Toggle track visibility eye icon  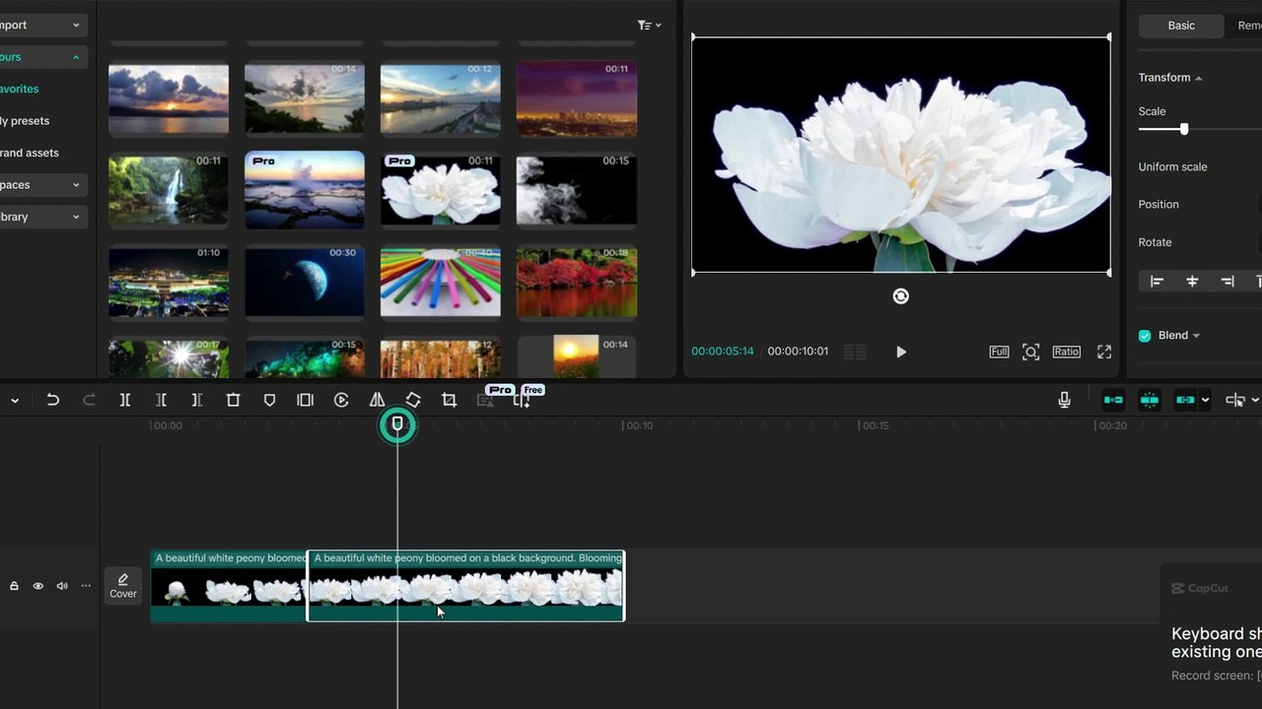[37, 586]
